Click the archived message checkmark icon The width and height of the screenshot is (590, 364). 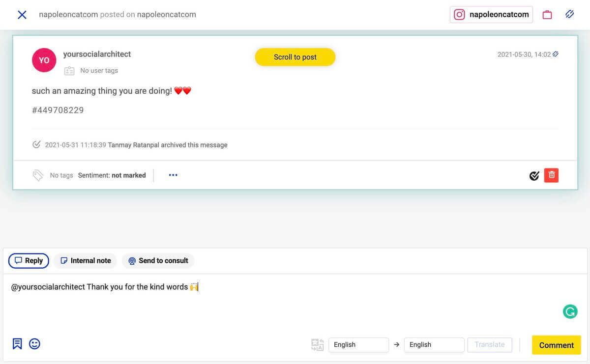[x=36, y=145]
